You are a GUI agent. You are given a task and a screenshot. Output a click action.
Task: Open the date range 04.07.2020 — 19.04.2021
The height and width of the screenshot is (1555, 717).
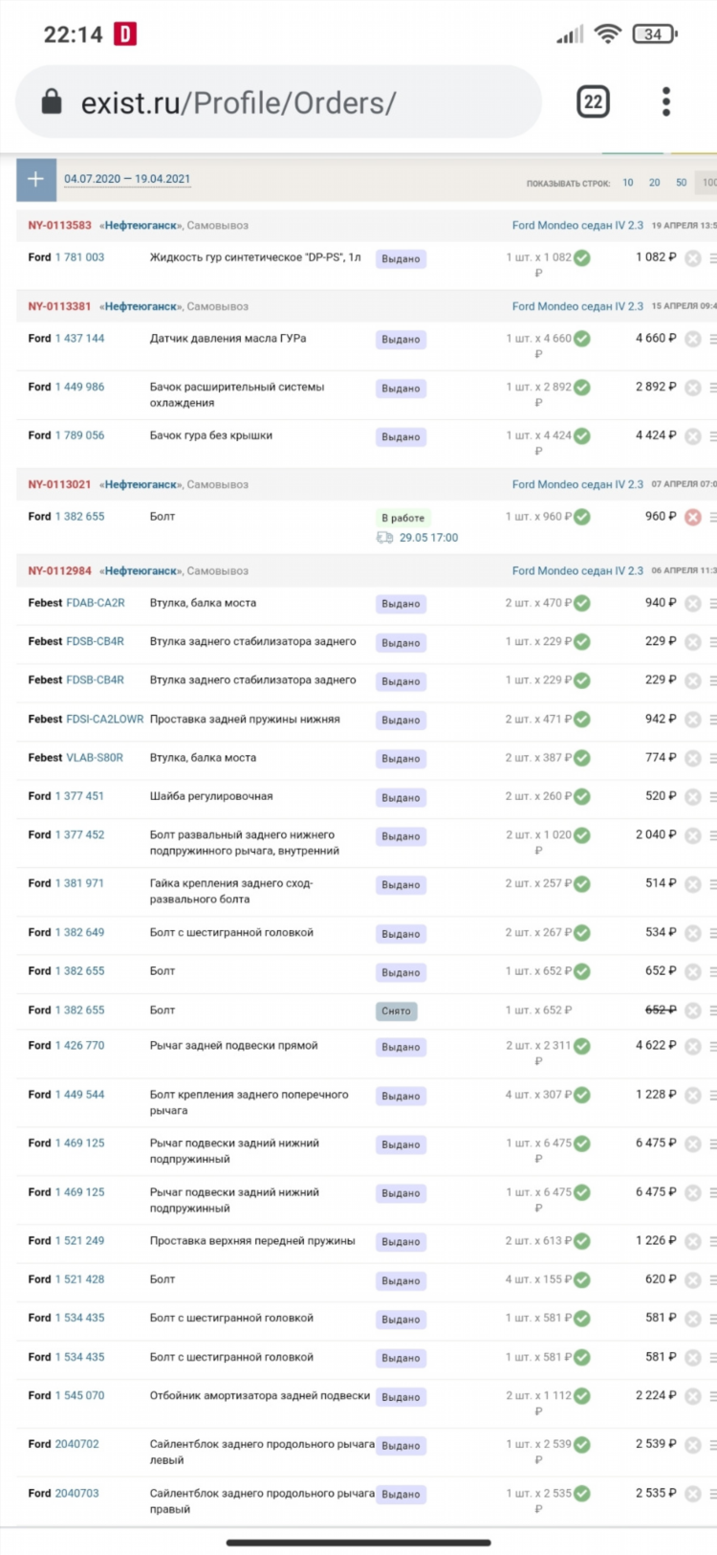click(x=127, y=179)
